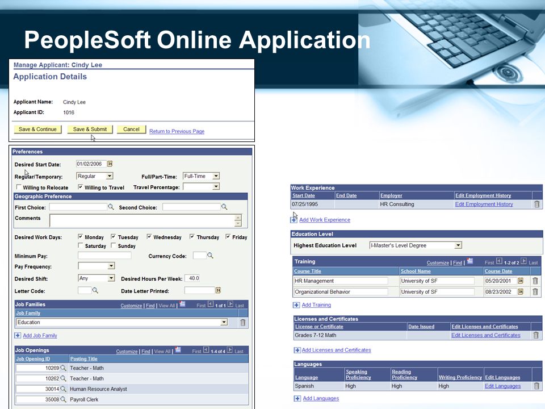Look up Job Opening ID 30014
Viewport: 545px width, 409px height.
click(x=63, y=389)
